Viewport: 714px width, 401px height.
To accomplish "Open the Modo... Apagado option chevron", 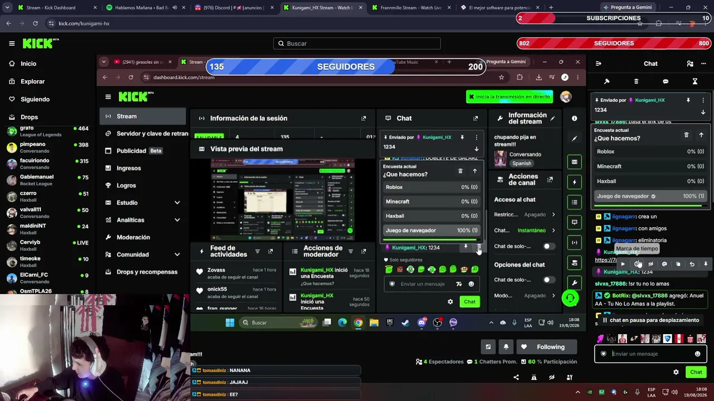I will [553, 296].
